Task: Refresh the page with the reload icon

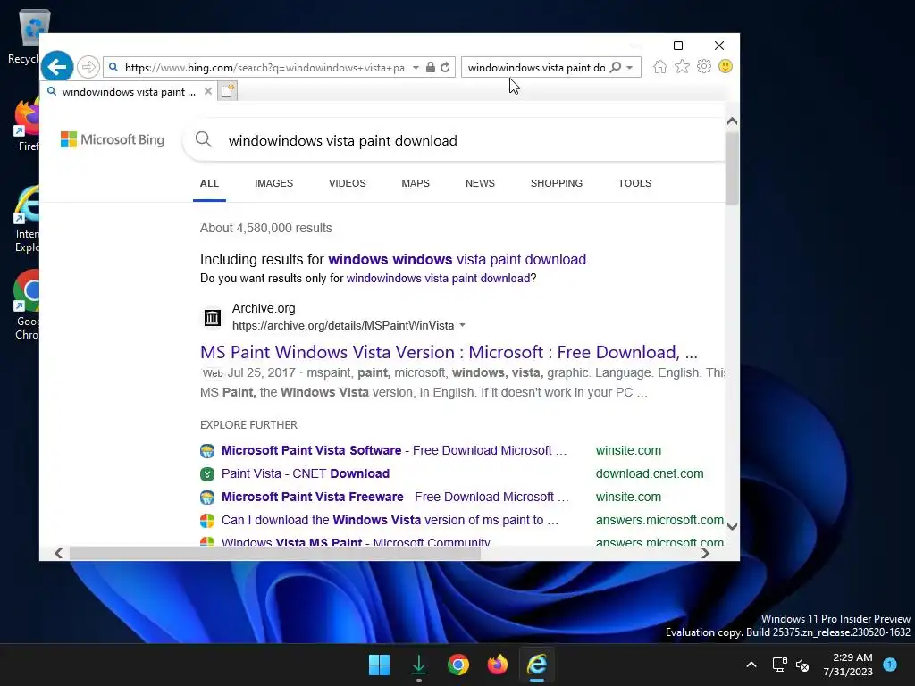Action: (445, 67)
